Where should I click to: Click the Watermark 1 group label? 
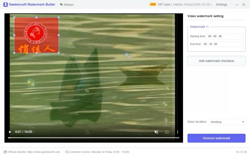tap(199, 27)
